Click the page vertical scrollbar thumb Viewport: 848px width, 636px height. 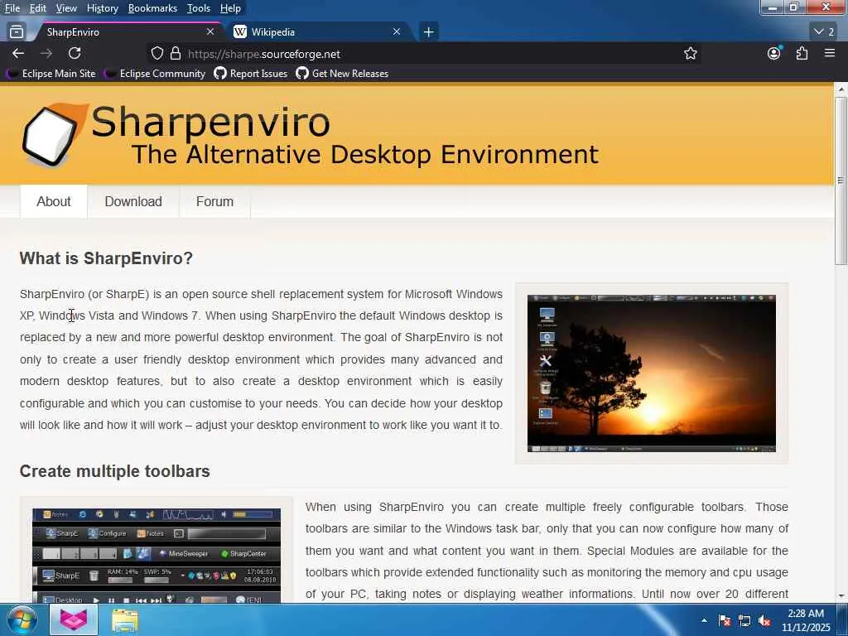pyautogui.click(x=841, y=181)
